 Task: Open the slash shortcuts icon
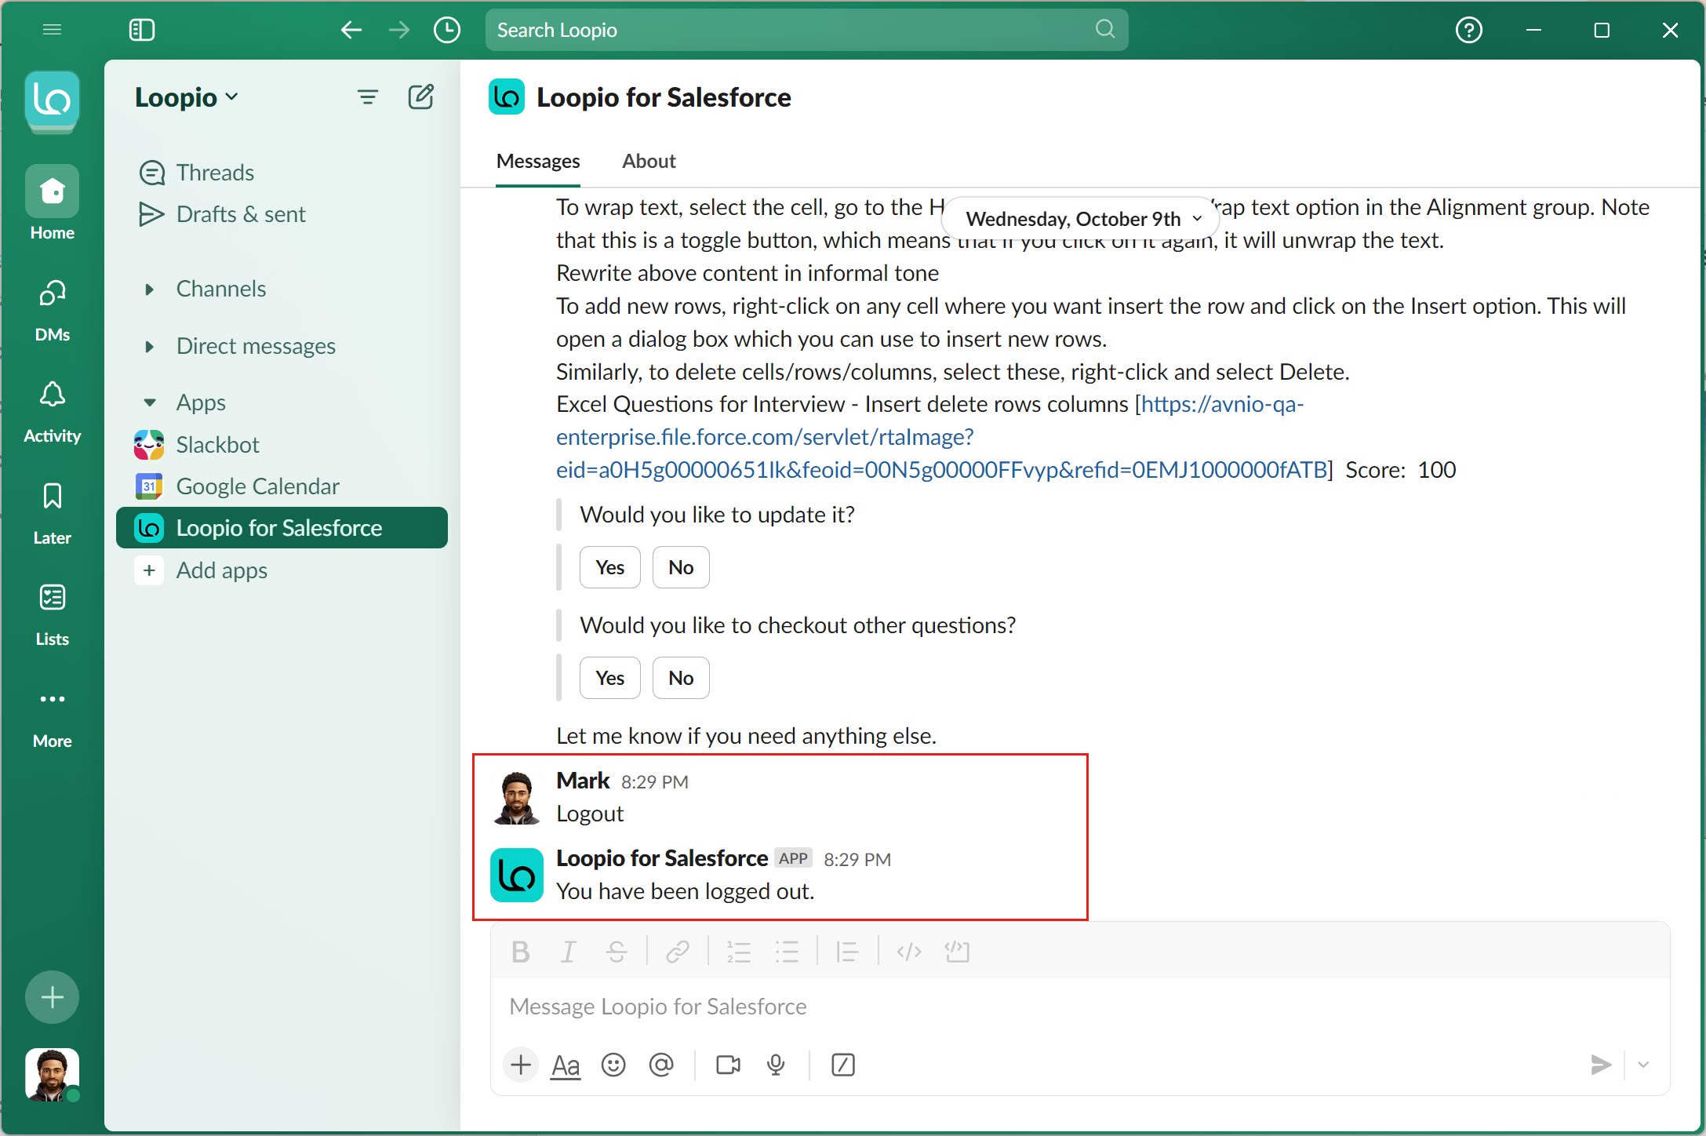tap(842, 1065)
